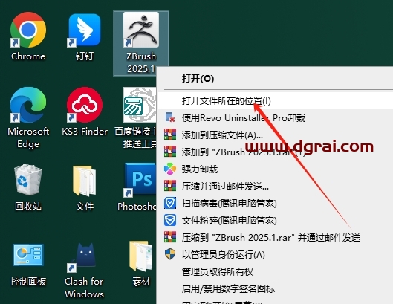This screenshot has width=393, height=304.
Task: Select the Photoshop desktop shortcut
Action: [x=137, y=187]
